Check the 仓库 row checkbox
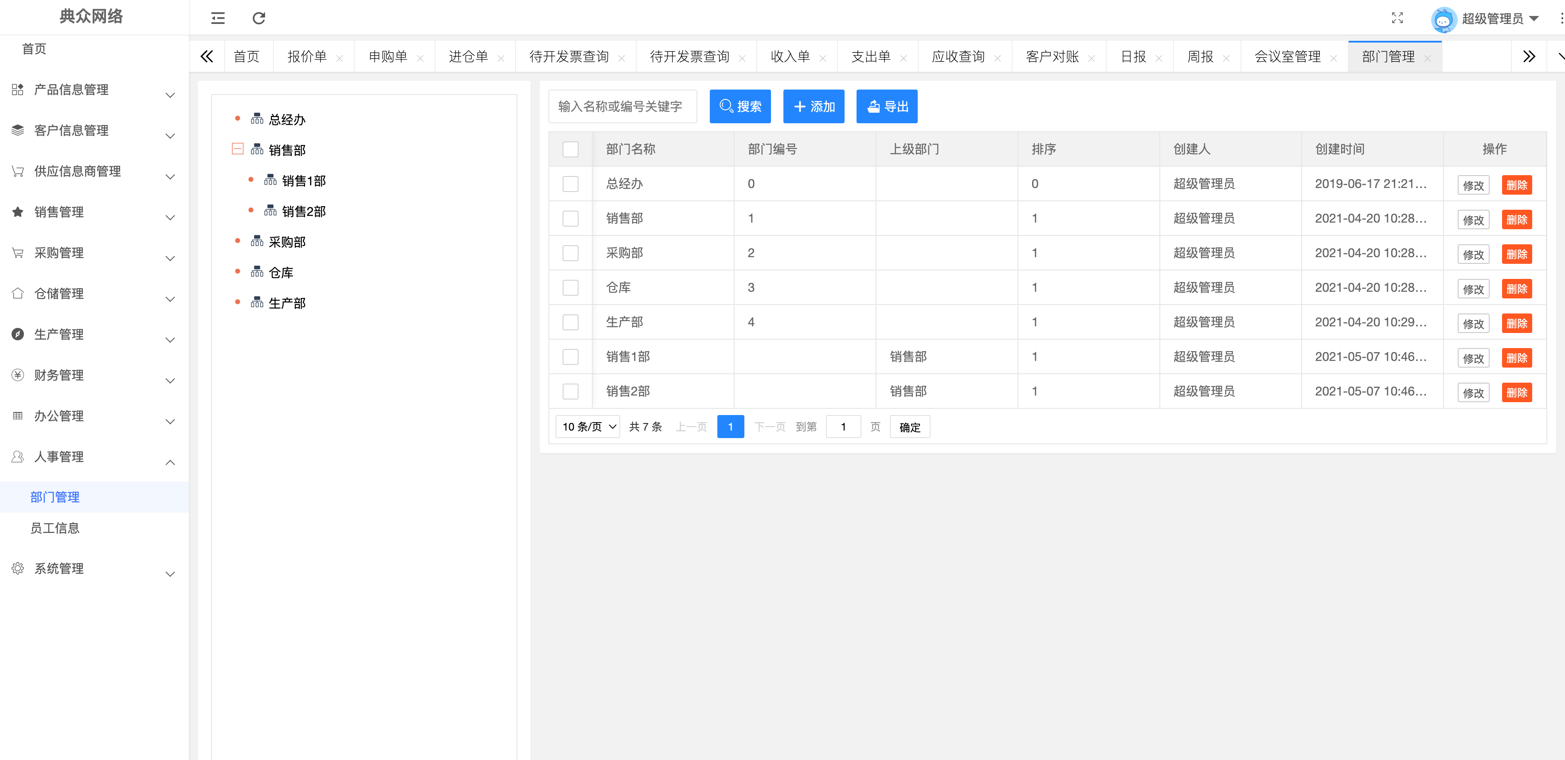This screenshot has height=760, width=1565. [571, 288]
